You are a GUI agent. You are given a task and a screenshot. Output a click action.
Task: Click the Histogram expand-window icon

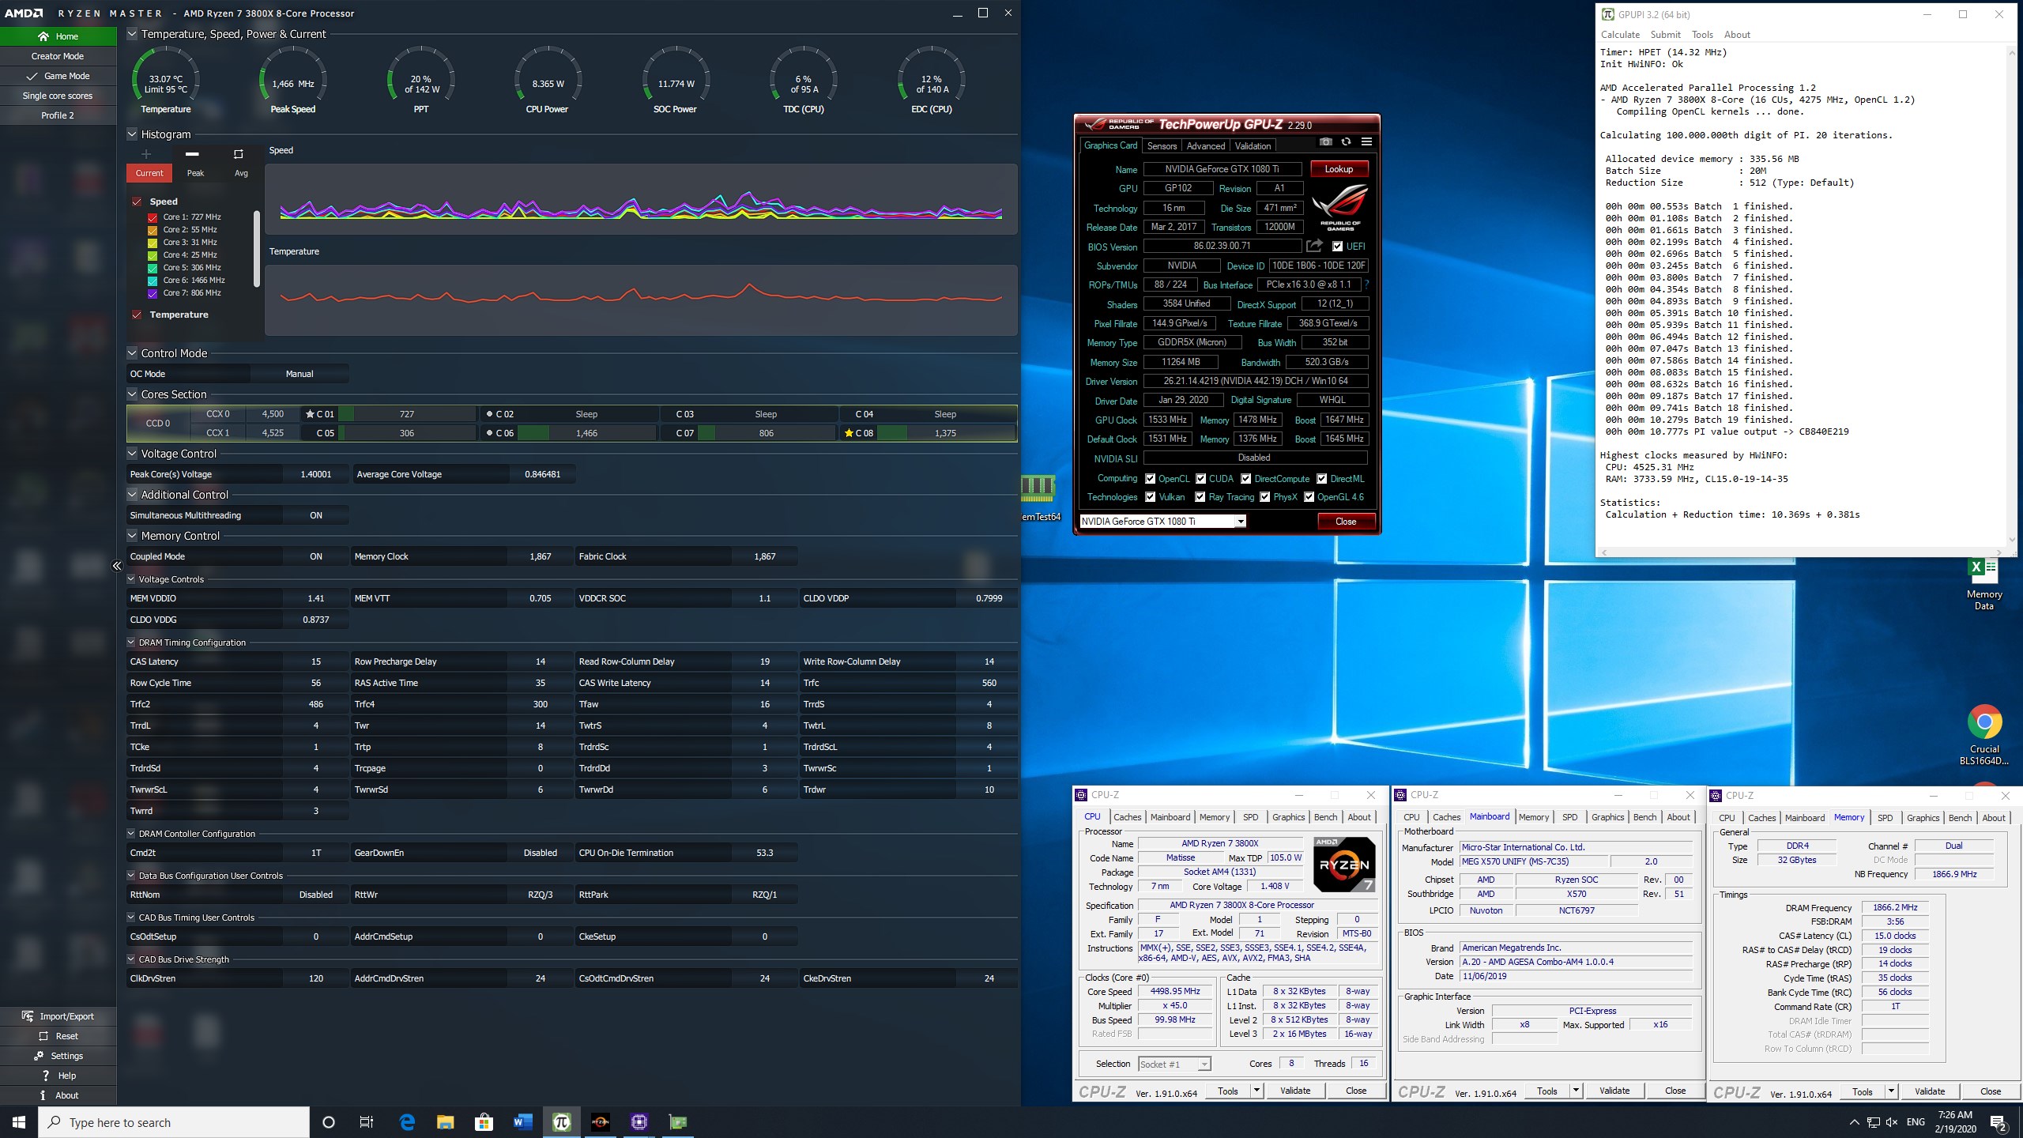[x=238, y=154]
